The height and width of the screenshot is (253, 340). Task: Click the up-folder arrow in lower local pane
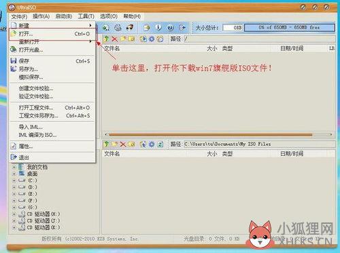tap(106, 144)
